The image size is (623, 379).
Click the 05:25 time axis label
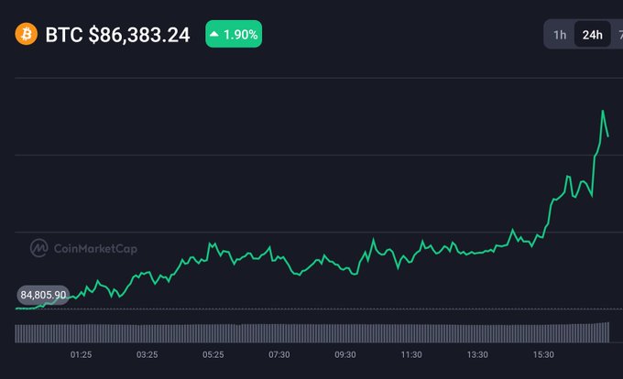point(213,354)
